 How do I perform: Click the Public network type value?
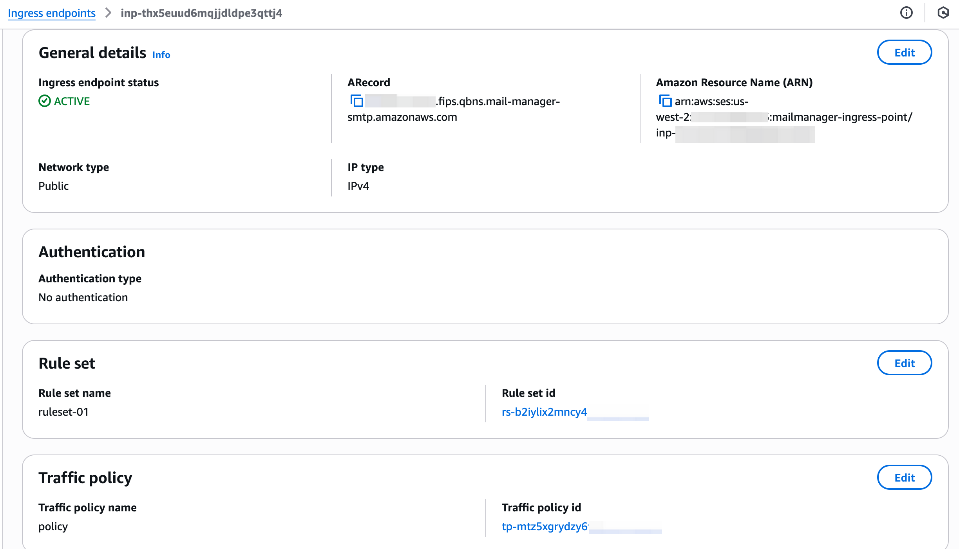point(54,186)
